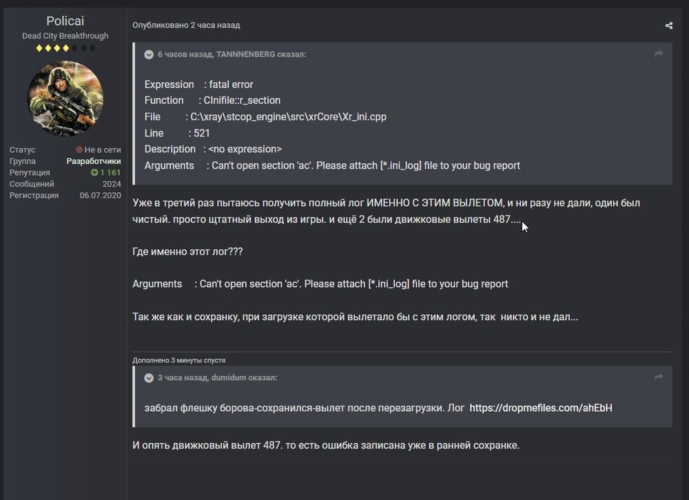Open the Разработчики group link
Viewport: 689px width, 500px height.
click(x=94, y=161)
